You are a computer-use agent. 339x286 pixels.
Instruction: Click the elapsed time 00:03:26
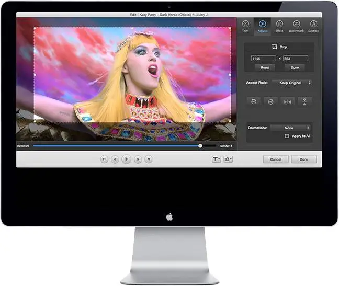(x=23, y=146)
